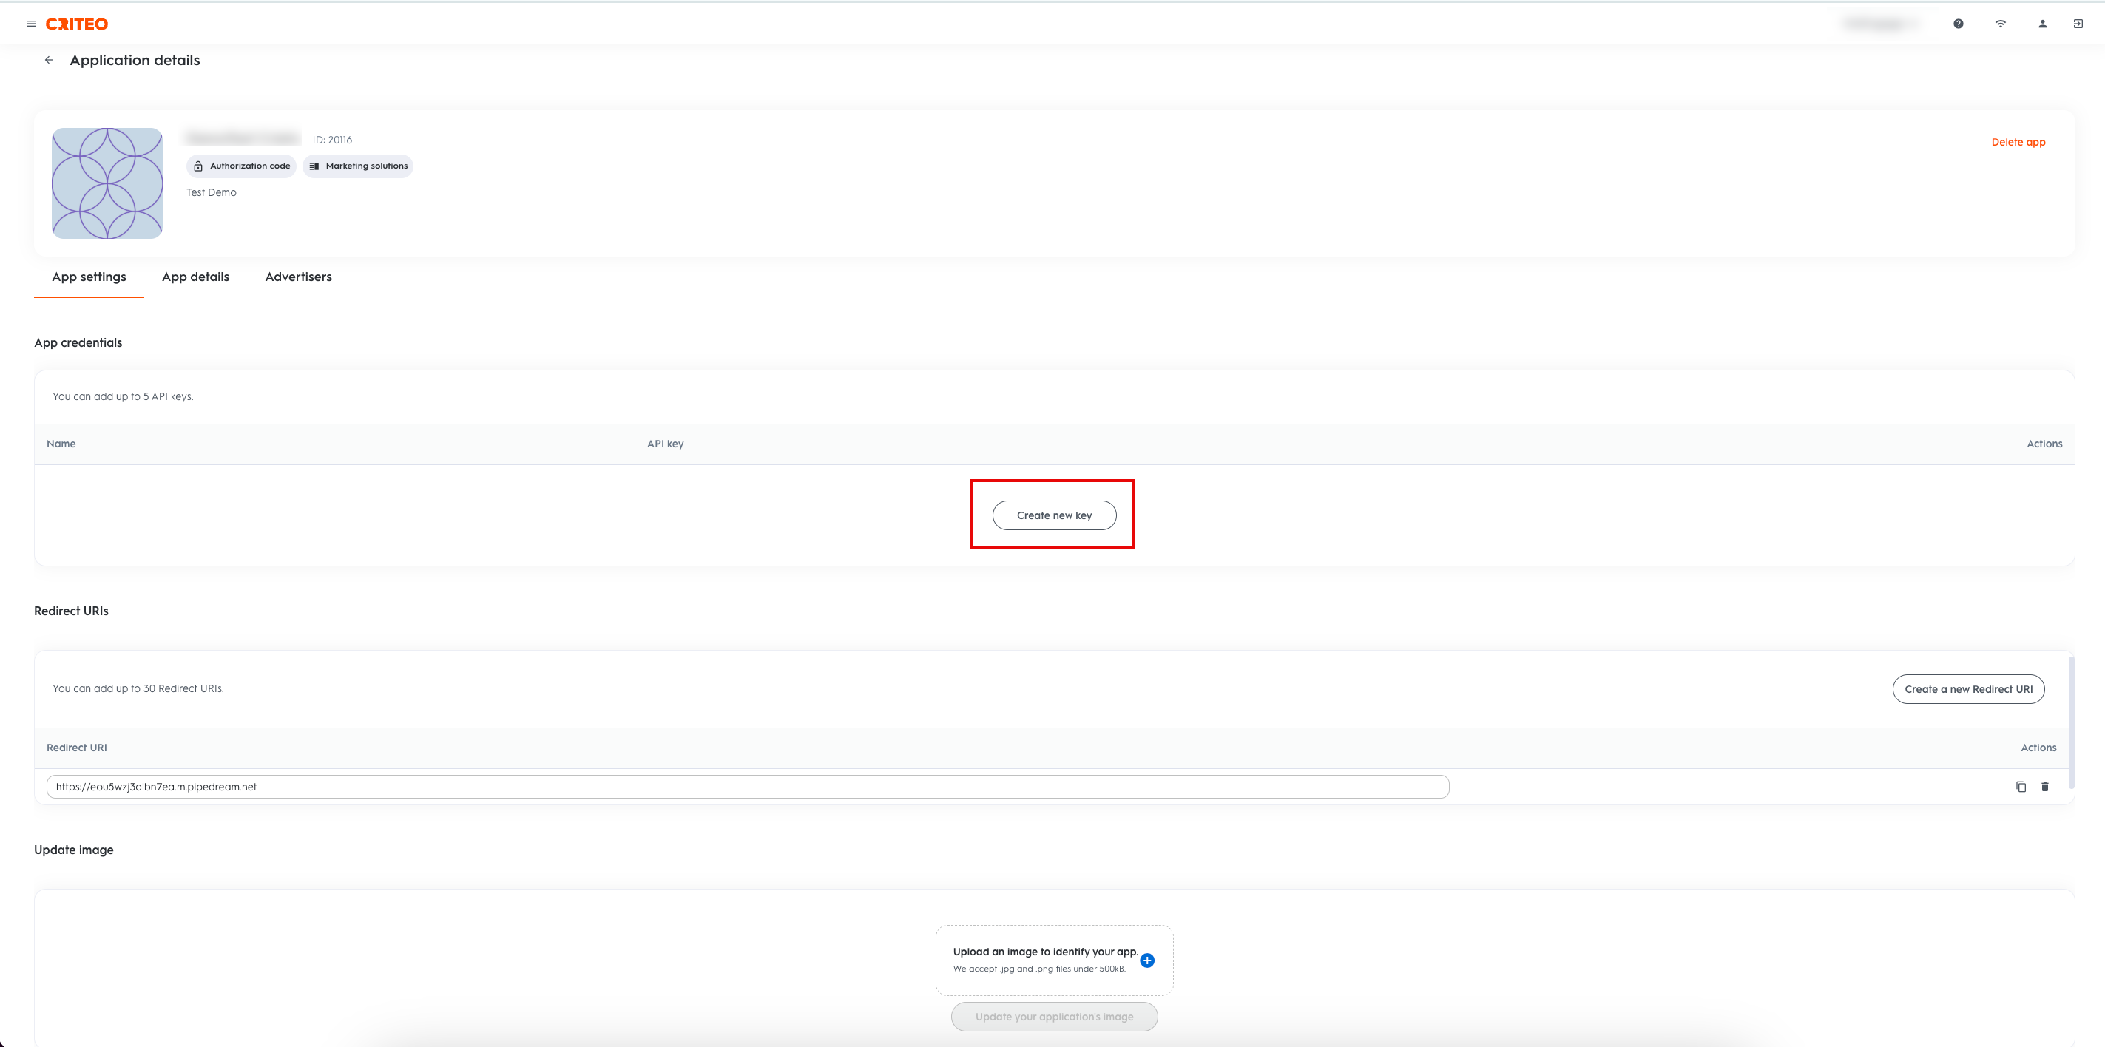Viewport: 2105px width, 1047px height.
Task: Click the Delete app link
Action: coord(2018,141)
